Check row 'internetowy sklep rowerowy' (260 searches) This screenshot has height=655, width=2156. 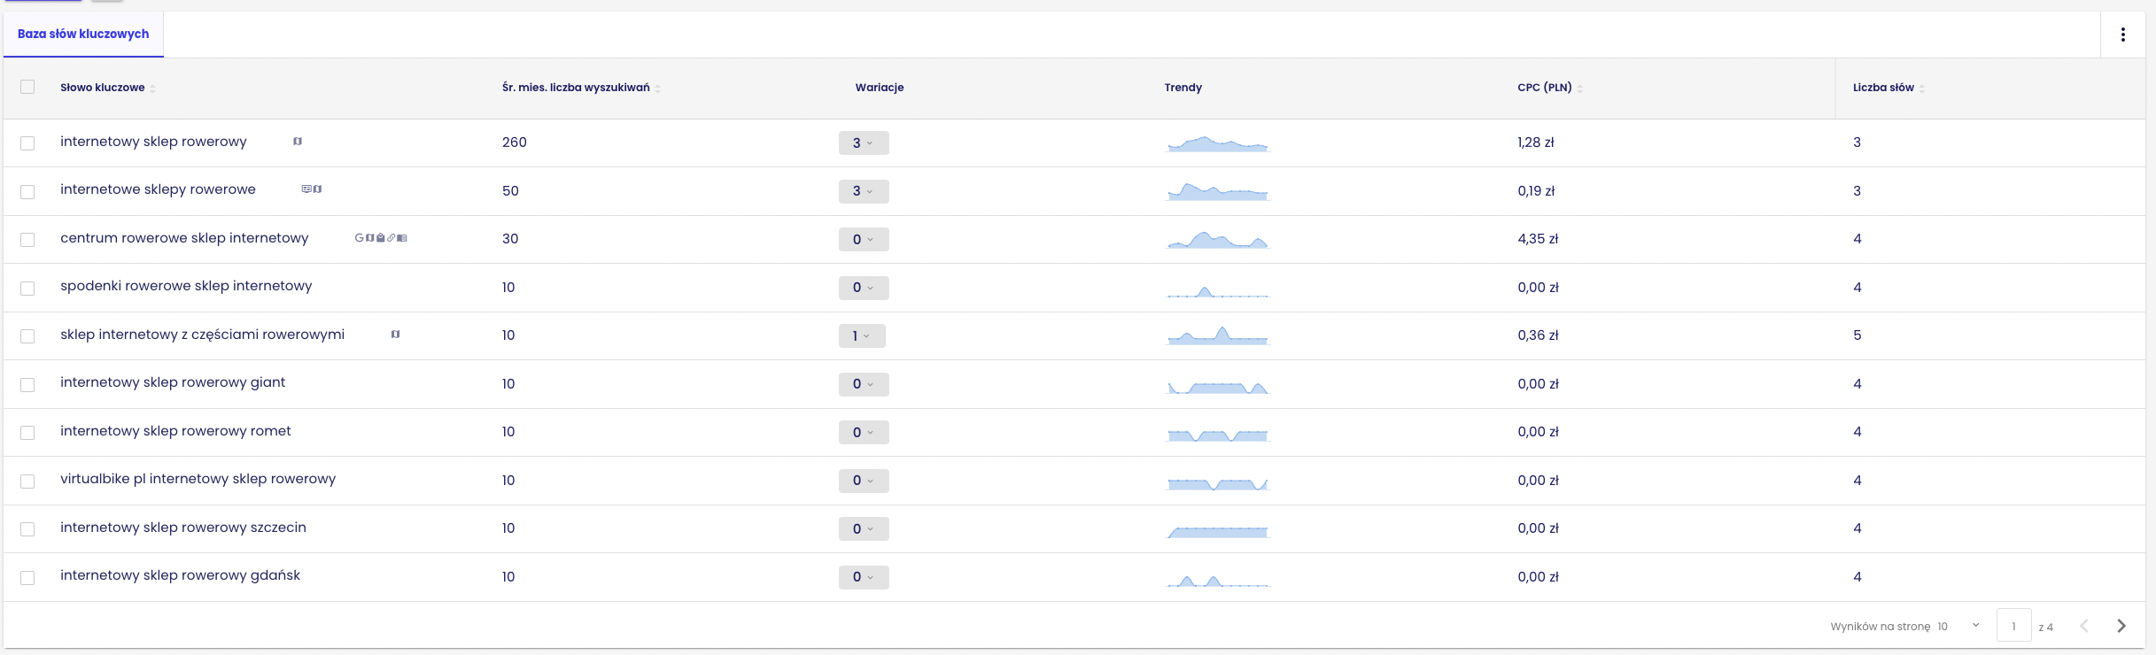tap(27, 143)
